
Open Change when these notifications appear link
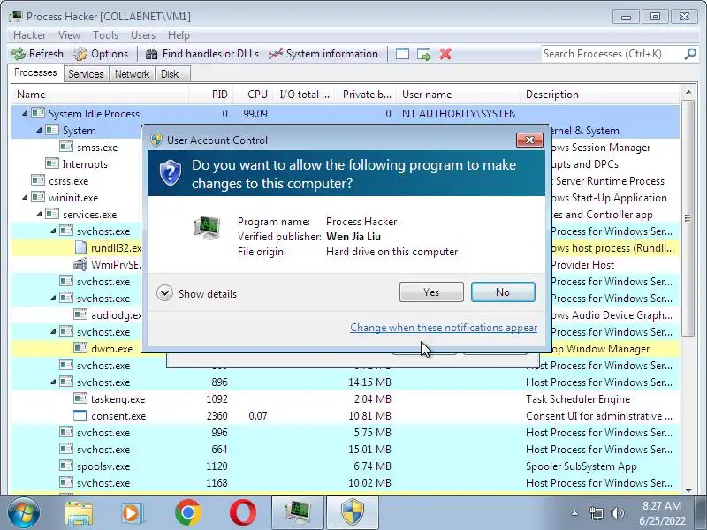[x=444, y=328]
